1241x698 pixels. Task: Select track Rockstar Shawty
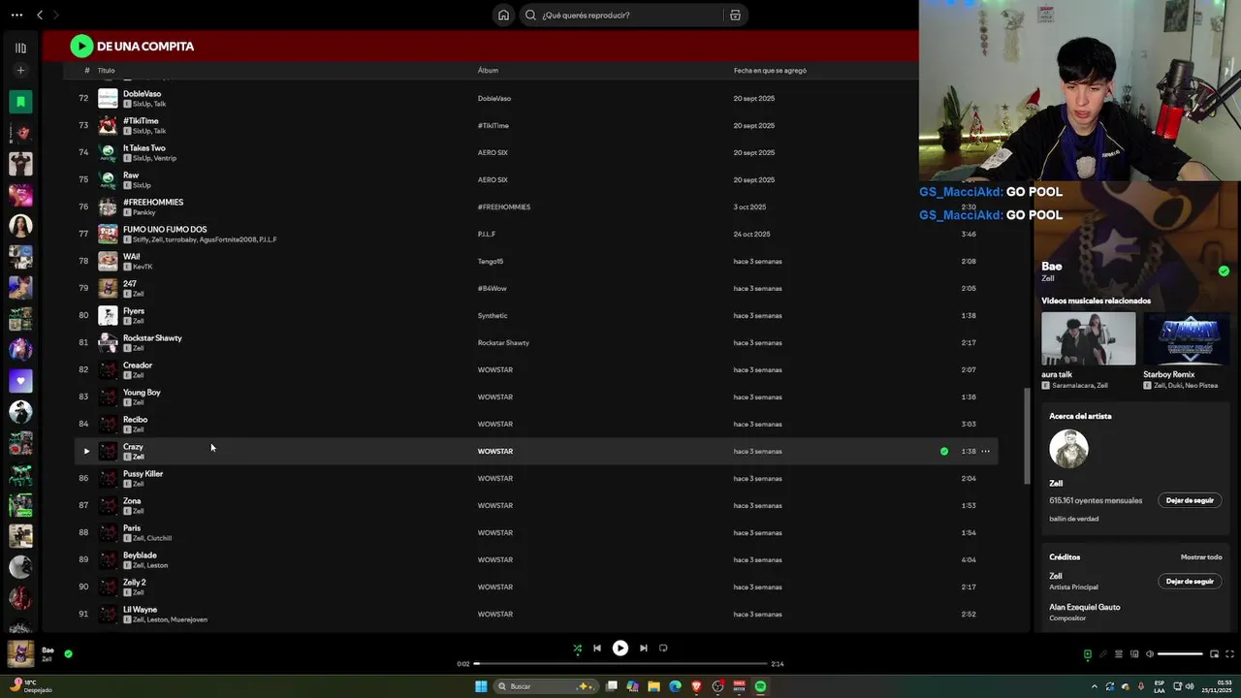click(x=152, y=338)
